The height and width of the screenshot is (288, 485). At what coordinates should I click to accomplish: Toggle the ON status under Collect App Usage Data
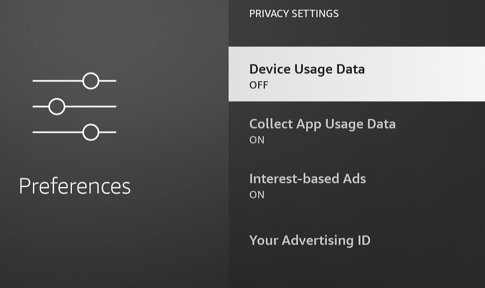tap(257, 140)
